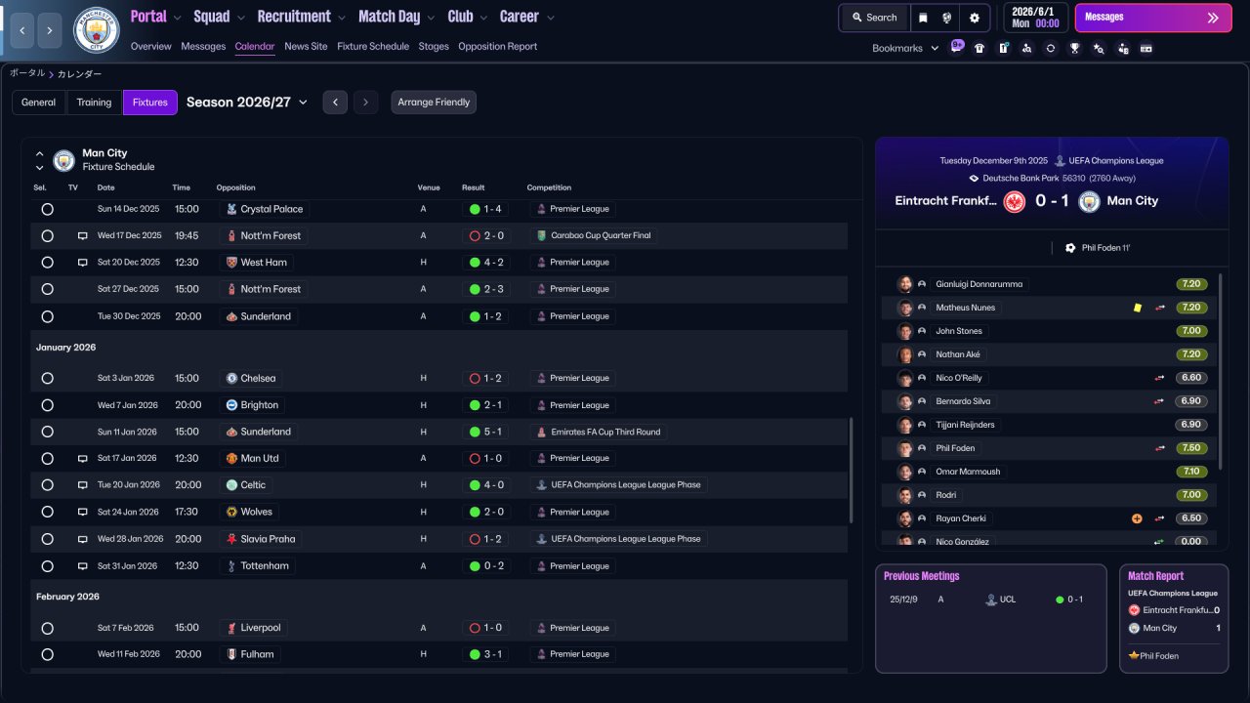The image size is (1250, 703).
Task: Select the radio button for Fulham fixture
Action: point(47,654)
